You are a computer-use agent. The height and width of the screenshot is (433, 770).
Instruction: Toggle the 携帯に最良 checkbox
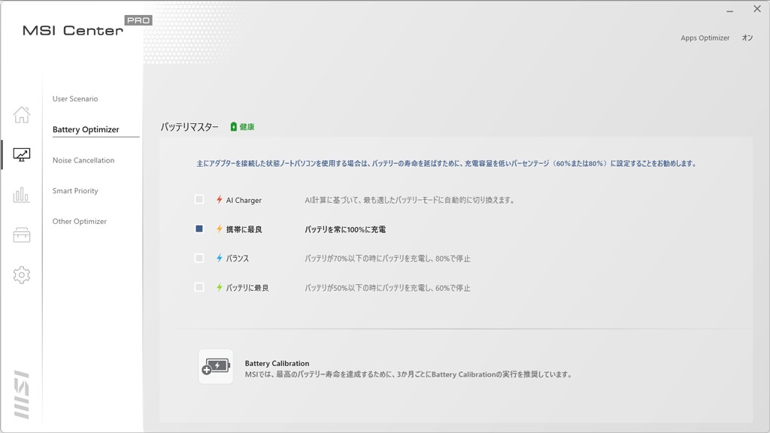tap(199, 229)
